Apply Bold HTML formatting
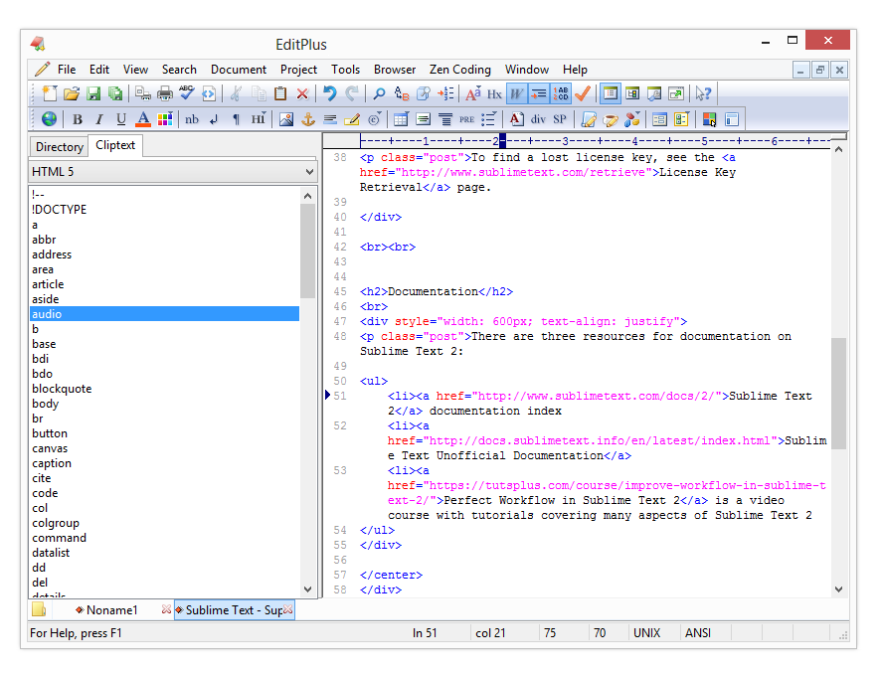Image resolution: width=882 pixels, height=673 pixels. pyautogui.click(x=78, y=119)
